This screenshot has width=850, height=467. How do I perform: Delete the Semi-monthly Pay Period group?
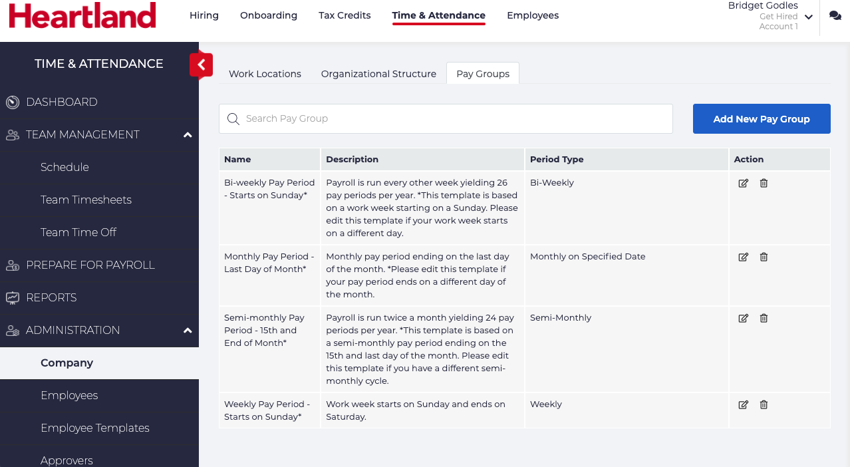click(x=764, y=318)
